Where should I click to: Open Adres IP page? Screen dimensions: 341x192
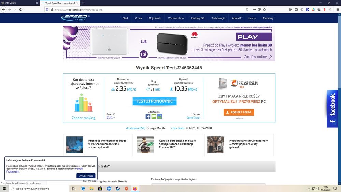coord(237,18)
